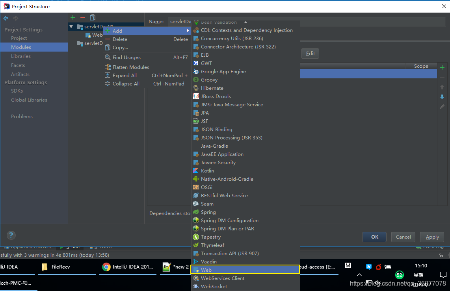This screenshot has width=450, height=291.
Task: Click the JSF framework icon
Action: coord(196,121)
